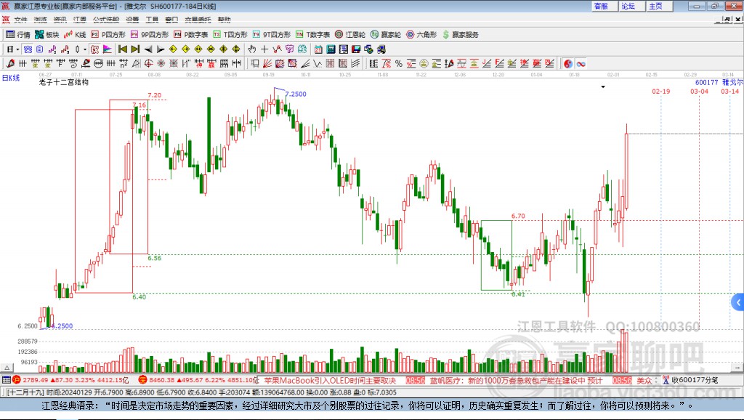Open the 9T四方形 tool
This screenshot has height=420, width=744.
click(x=272, y=35)
